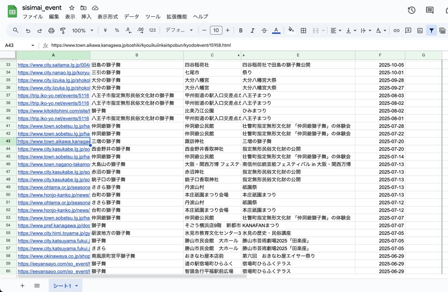Open the city.nanao.lg.jp link in row 34
This screenshot has height=292, width=448.
pyautogui.click(x=54, y=72)
